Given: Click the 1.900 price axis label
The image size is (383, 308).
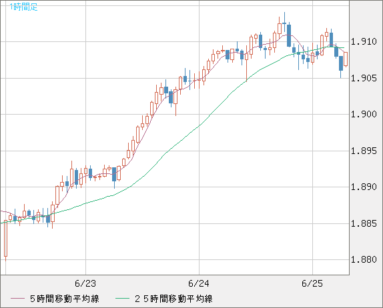Looking at the screenshot, I should [x=364, y=114].
